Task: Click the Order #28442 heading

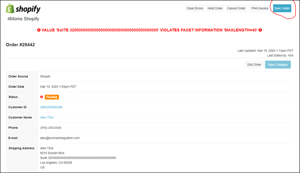Action: click(x=20, y=45)
